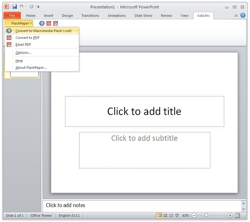This screenshot has width=250, height=222.
Task: Open the Transitions ribbon tab
Action: pos(90,16)
